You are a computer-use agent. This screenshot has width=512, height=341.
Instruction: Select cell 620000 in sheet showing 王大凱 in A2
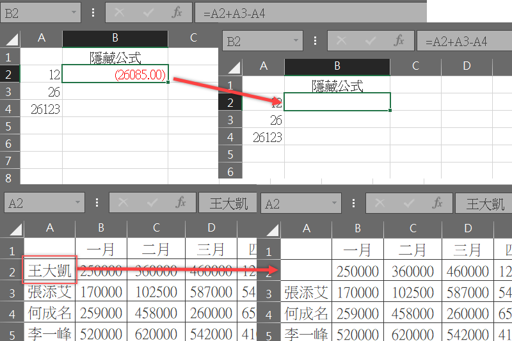(x=156, y=333)
